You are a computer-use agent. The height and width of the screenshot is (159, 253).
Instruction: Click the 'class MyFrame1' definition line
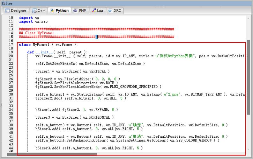click(x=48, y=45)
